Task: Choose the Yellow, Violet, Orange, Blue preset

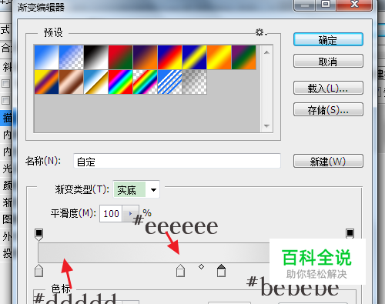Action: pos(46,82)
